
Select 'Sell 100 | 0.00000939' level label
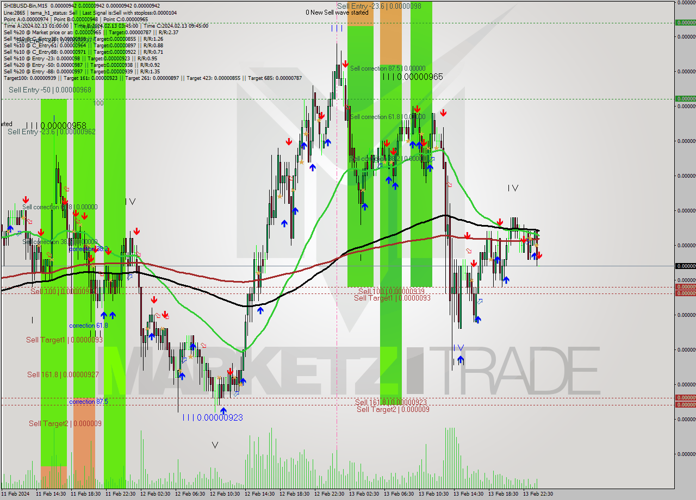[391, 292]
